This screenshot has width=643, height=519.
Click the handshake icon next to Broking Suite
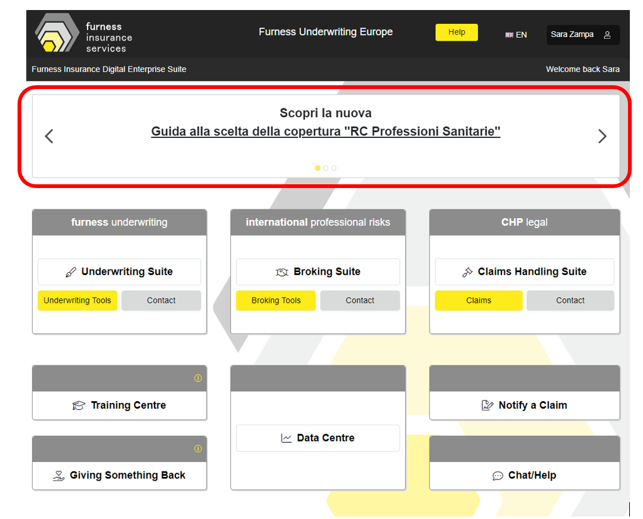pos(282,272)
